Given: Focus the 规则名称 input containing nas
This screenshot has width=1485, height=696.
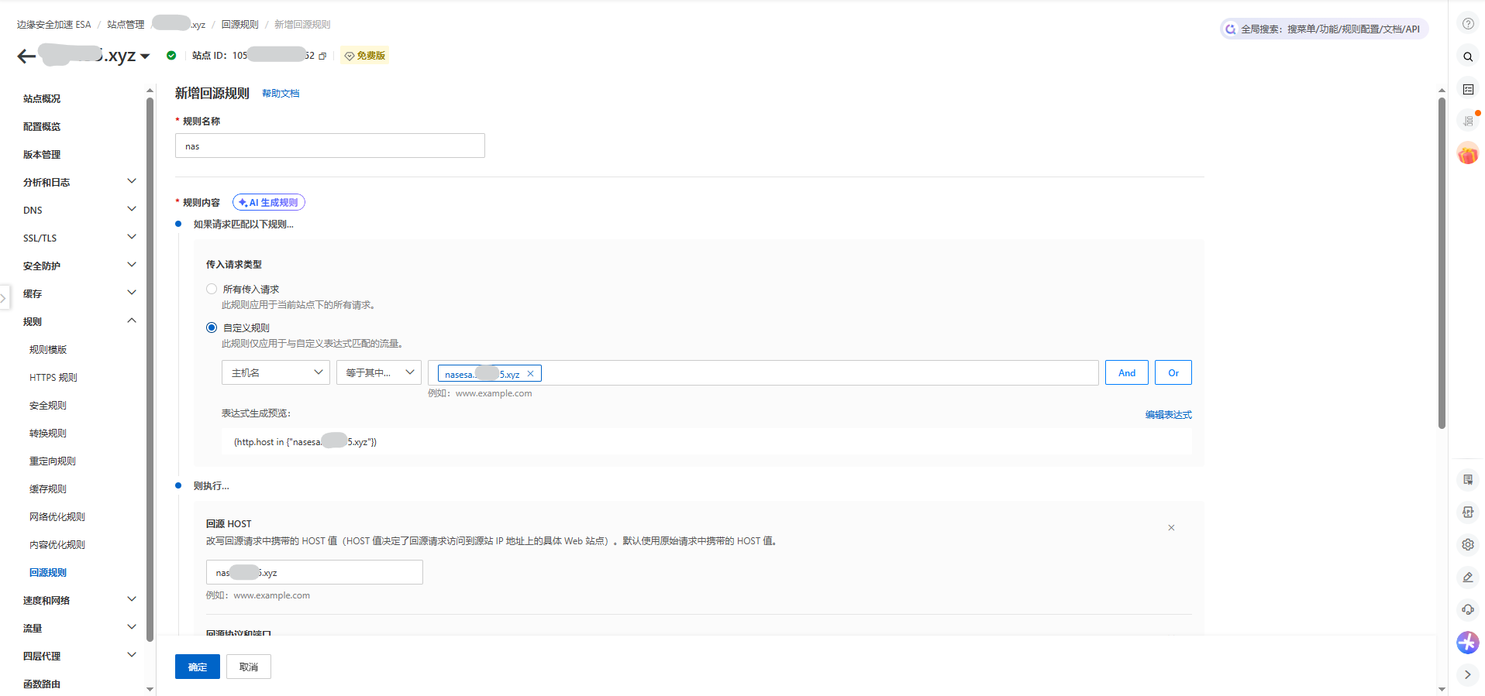Looking at the screenshot, I should (330, 146).
